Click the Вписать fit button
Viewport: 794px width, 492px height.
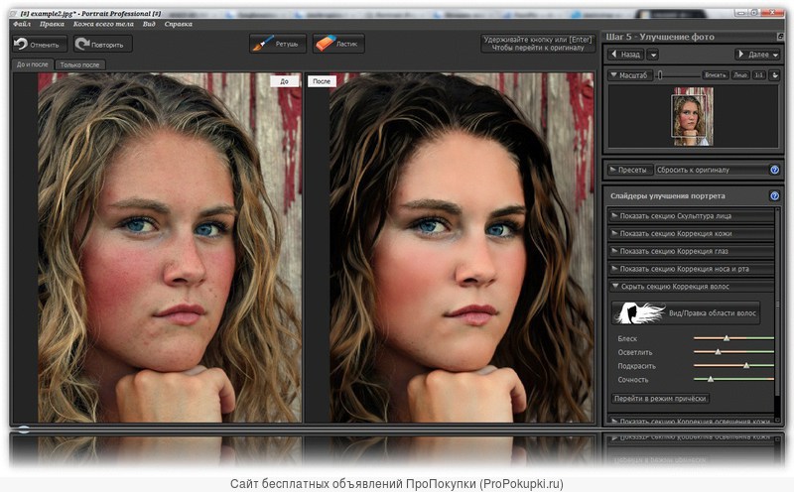coord(715,75)
